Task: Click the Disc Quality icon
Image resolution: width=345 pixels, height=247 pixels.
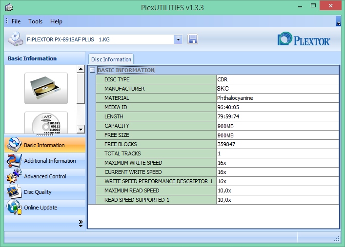Action: click(14, 192)
